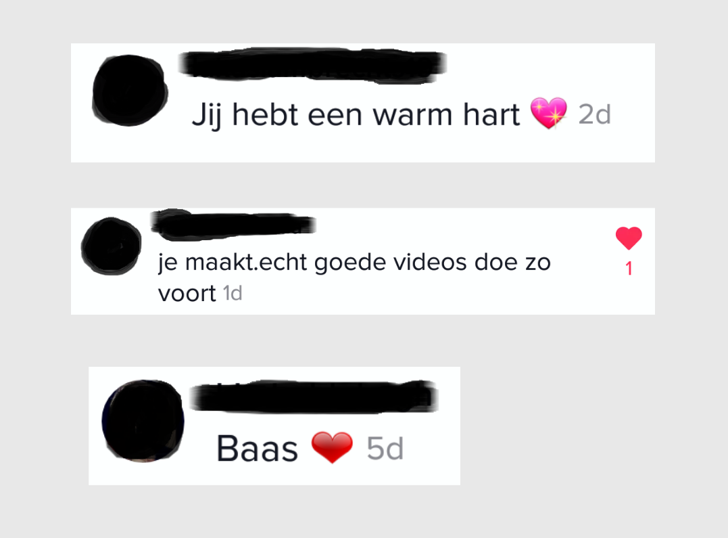Select the "Baas" comment text
The image size is (728, 538).
pyautogui.click(x=257, y=449)
